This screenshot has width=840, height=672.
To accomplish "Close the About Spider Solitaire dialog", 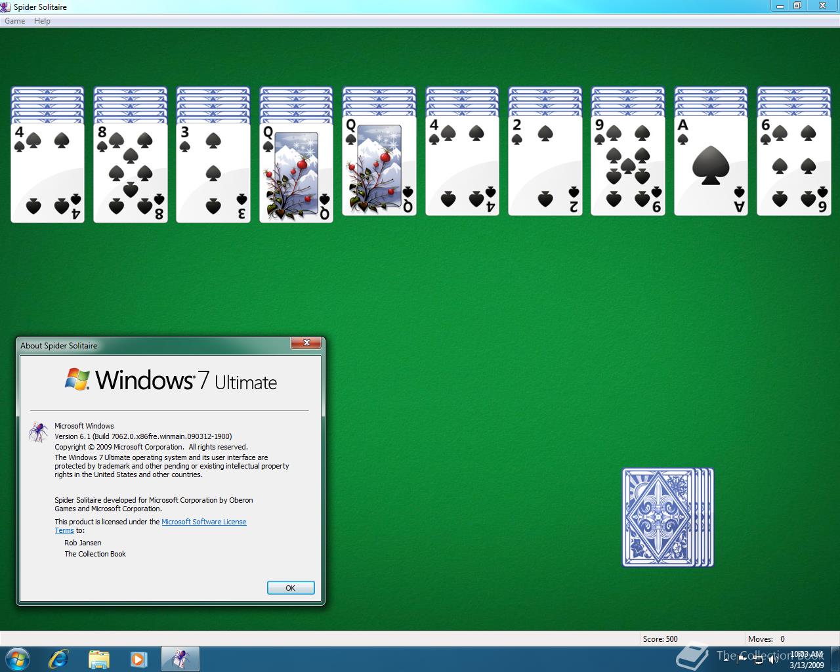I will click(306, 343).
